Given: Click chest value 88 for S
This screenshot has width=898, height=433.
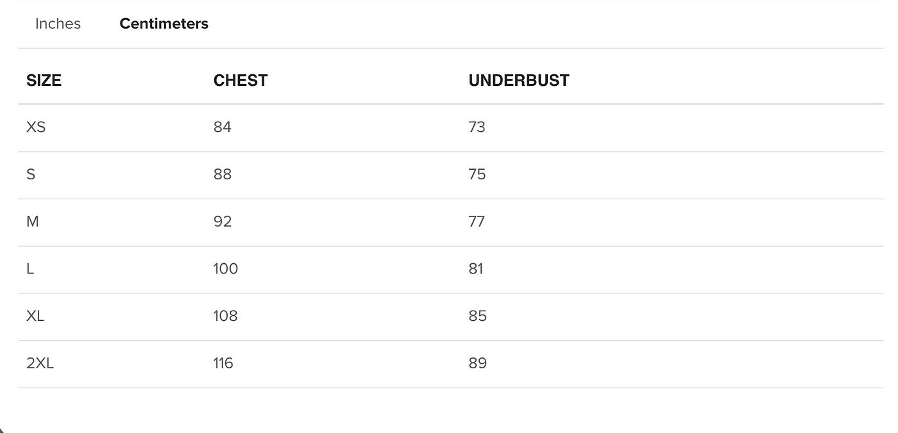Looking at the screenshot, I should click(x=223, y=174).
